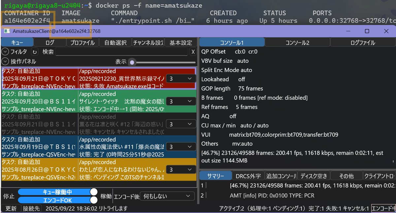Open the クライアントログ tab

tap(379, 176)
